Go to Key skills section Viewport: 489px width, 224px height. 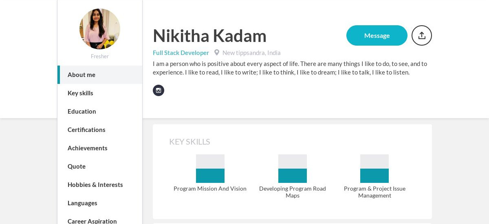point(100,93)
